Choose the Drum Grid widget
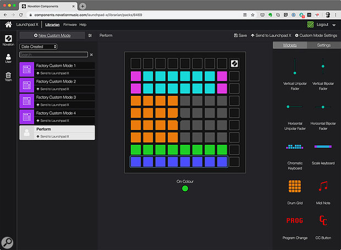The height and width of the screenshot is (250, 341). tap(295, 192)
